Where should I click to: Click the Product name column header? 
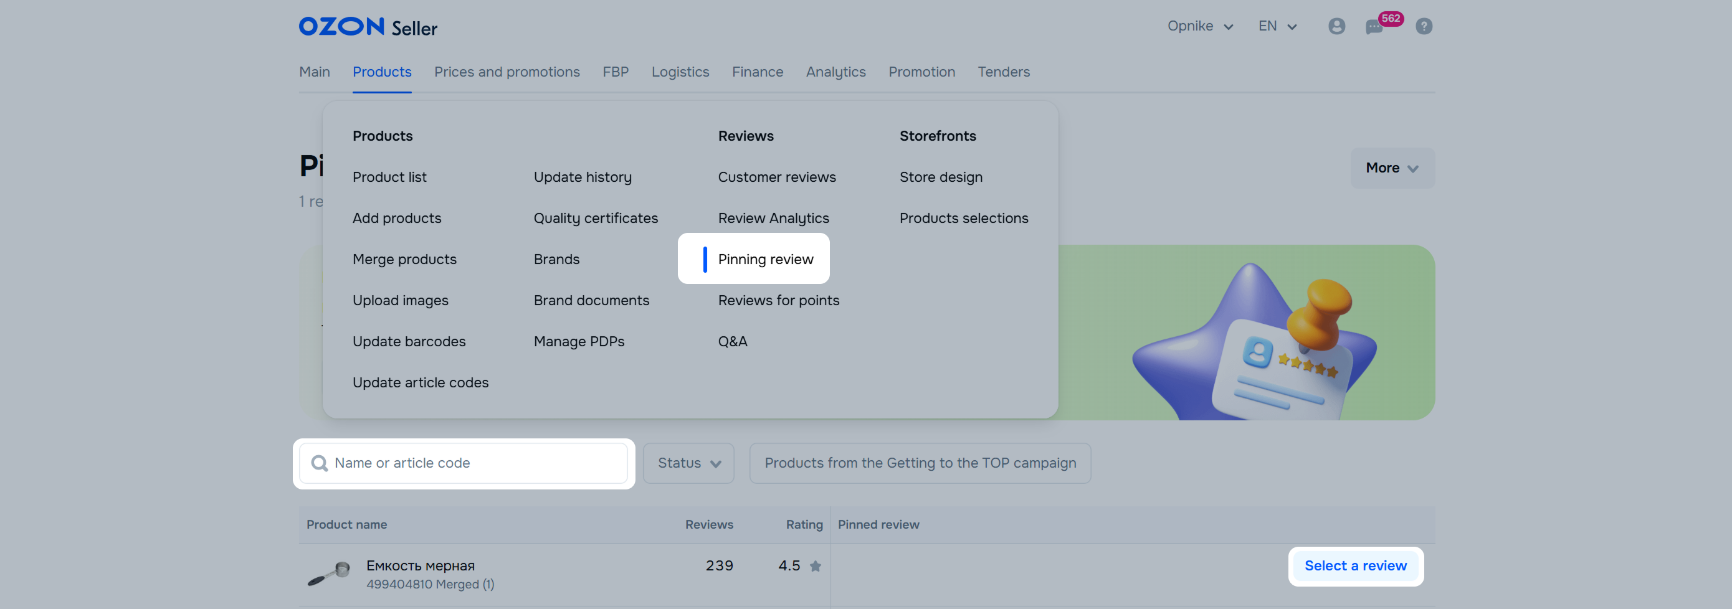[346, 525]
